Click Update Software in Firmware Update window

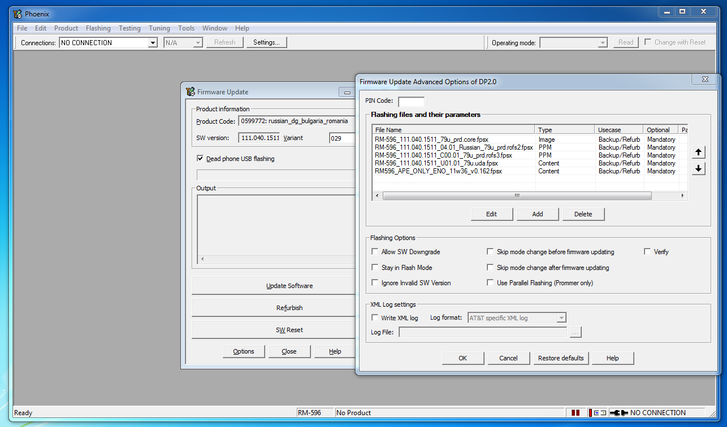pos(274,286)
